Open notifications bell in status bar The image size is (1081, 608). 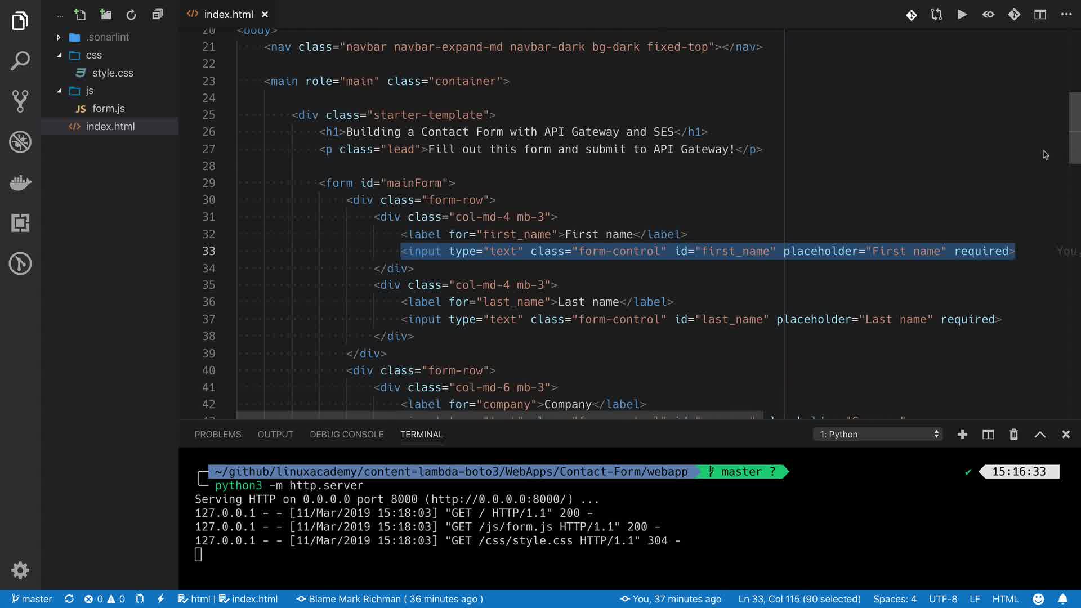pyautogui.click(x=1062, y=599)
